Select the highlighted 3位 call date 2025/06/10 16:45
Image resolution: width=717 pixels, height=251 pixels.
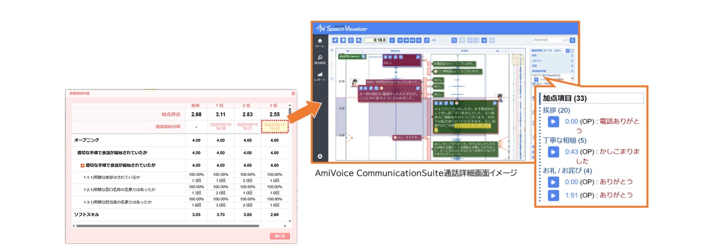coord(274,126)
